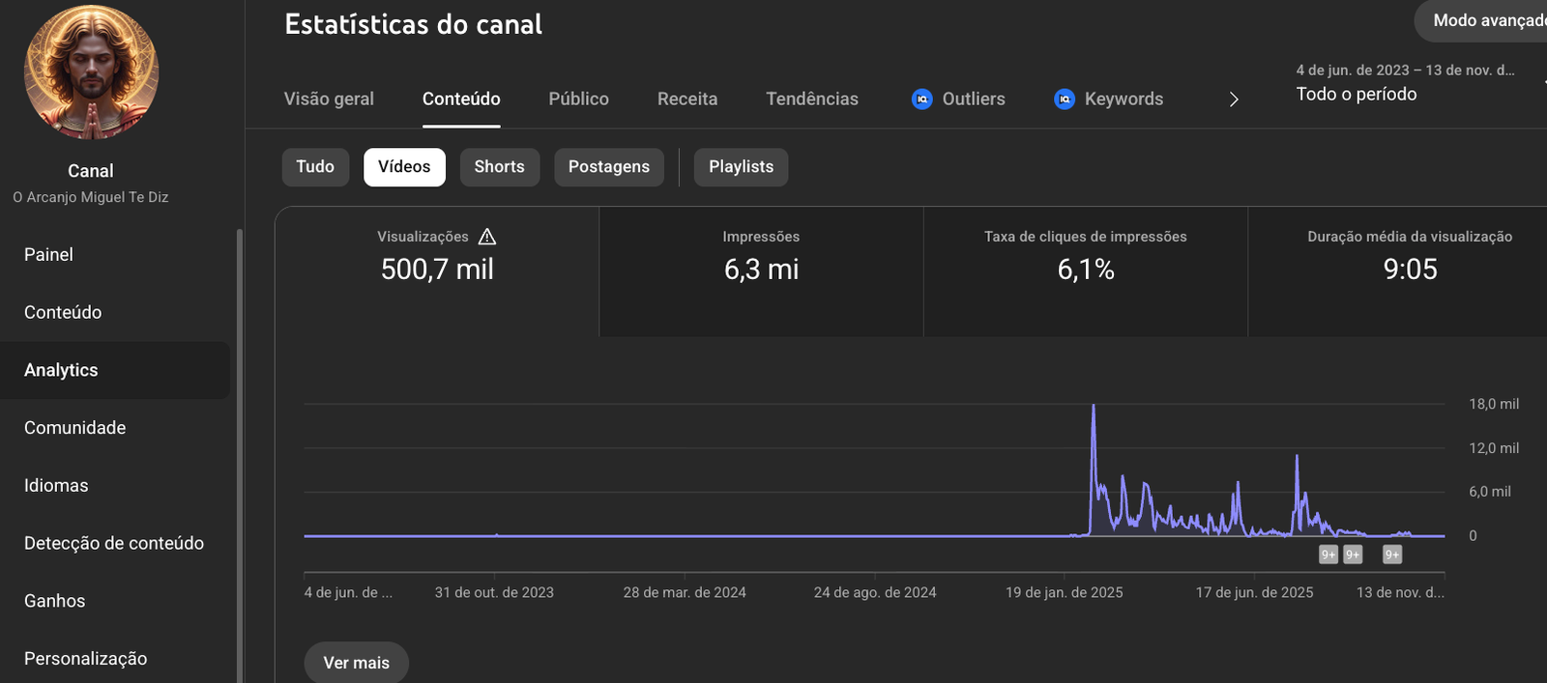Viewport: 1547px width, 683px height.
Task: Open the middle 9+ timeline marker
Action: click(1353, 555)
